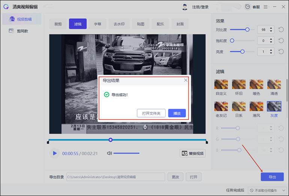289x196 pixels.
Task: Click the user avatar icon
Action: click(x=185, y=7)
